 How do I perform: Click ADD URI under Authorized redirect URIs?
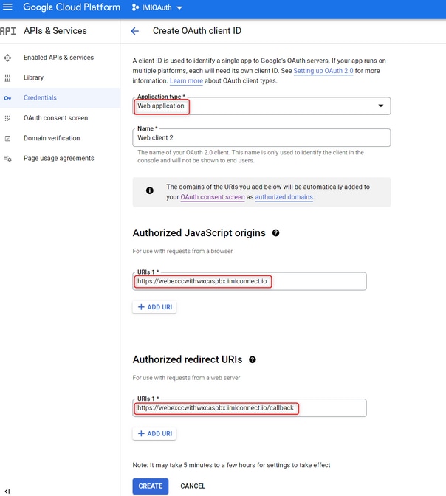pyautogui.click(x=154, y=434)
